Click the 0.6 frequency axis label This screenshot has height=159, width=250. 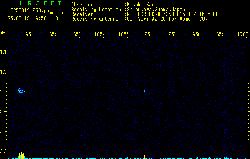point(3,151)
